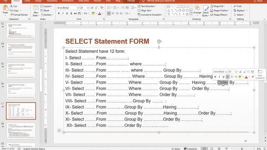
Task: Switch to the Slide Show tab
Action: pyautogui.click(x=83, y=1)
